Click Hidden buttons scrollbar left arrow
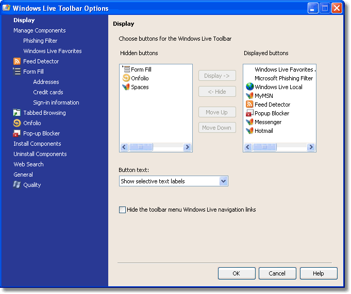The image size is (351, 294). [124, 147]
